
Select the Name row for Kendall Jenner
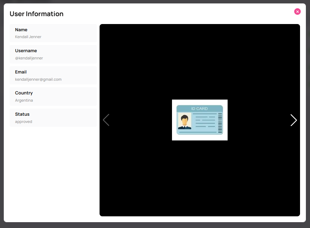[53, 33]
